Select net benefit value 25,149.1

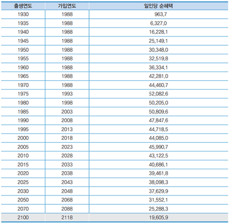158,41
